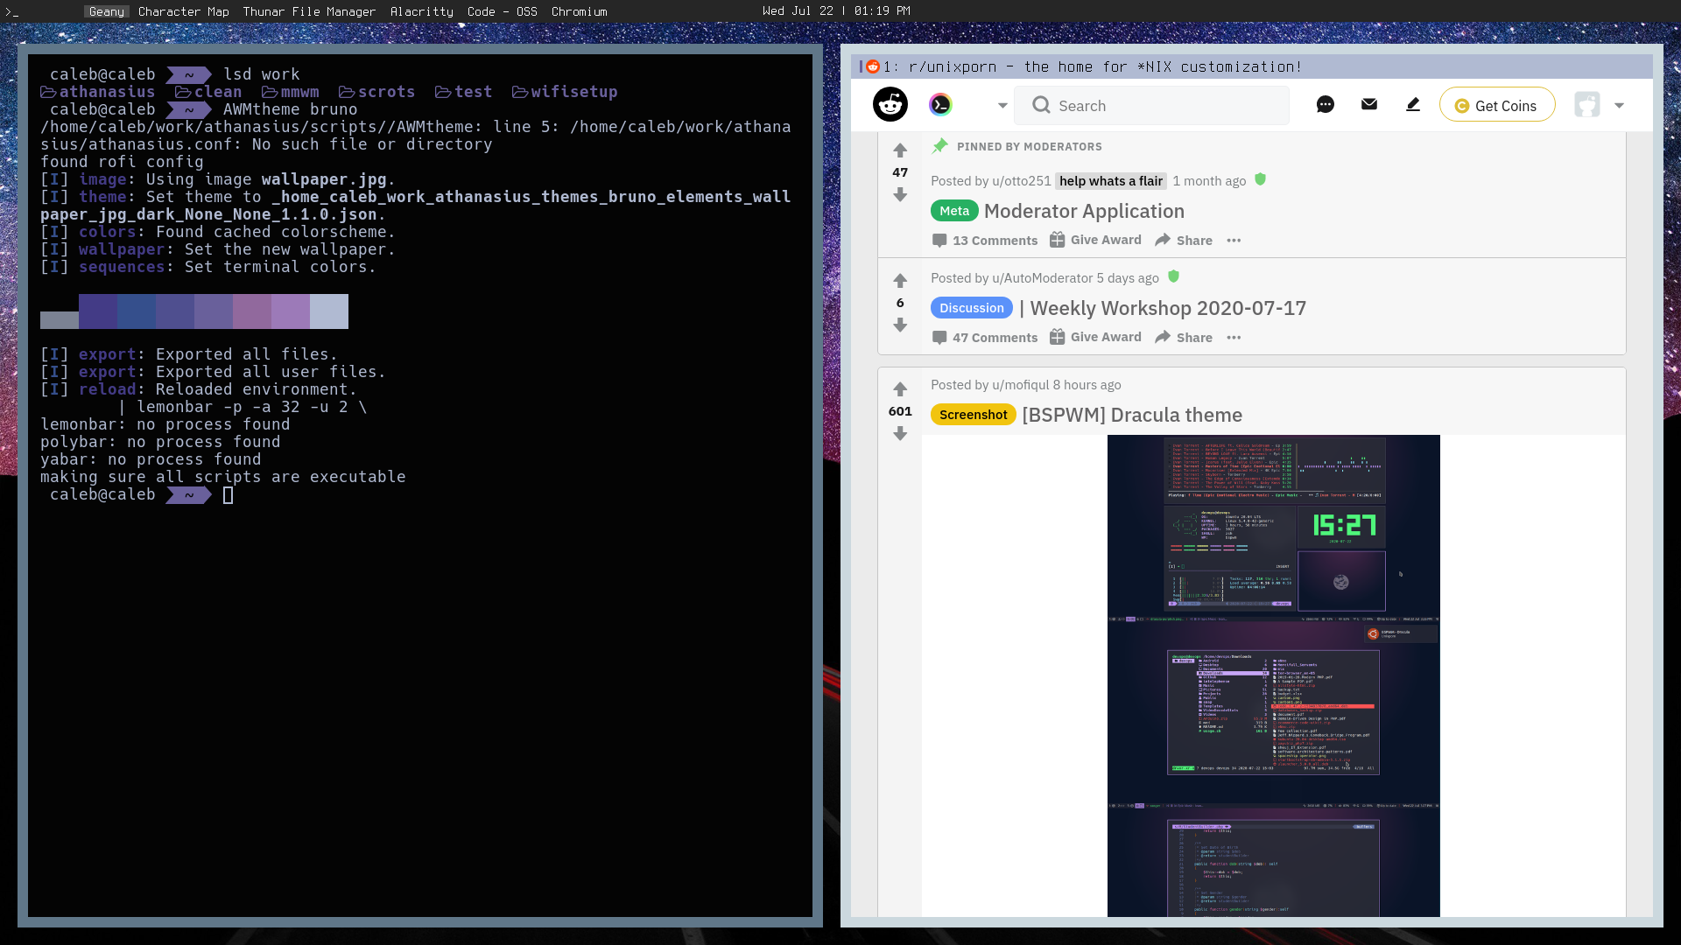Expand the community selector dropdown arrow

click(1002, 106)
